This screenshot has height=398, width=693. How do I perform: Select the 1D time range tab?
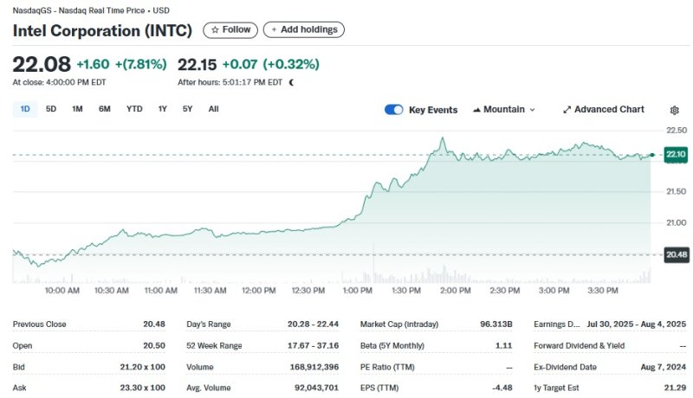click(25, 109)
